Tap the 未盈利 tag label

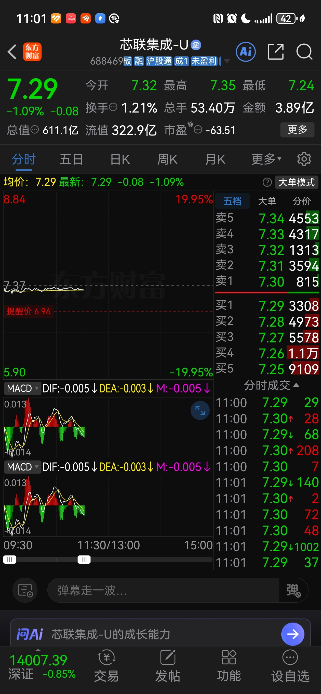[x=204, y=61]
